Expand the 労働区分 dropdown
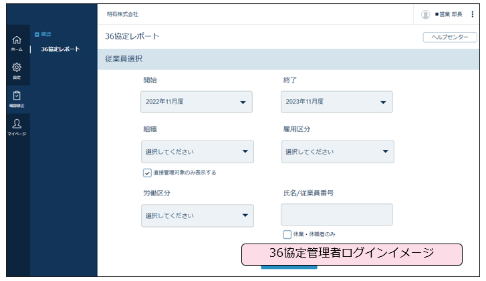 [x=197, y=215]
